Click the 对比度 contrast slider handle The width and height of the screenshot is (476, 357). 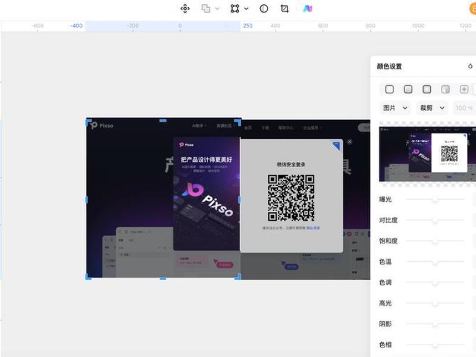coord(435,220)
